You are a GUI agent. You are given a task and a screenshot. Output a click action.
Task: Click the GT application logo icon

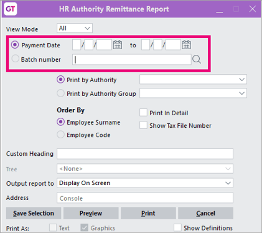coord(11,9)
